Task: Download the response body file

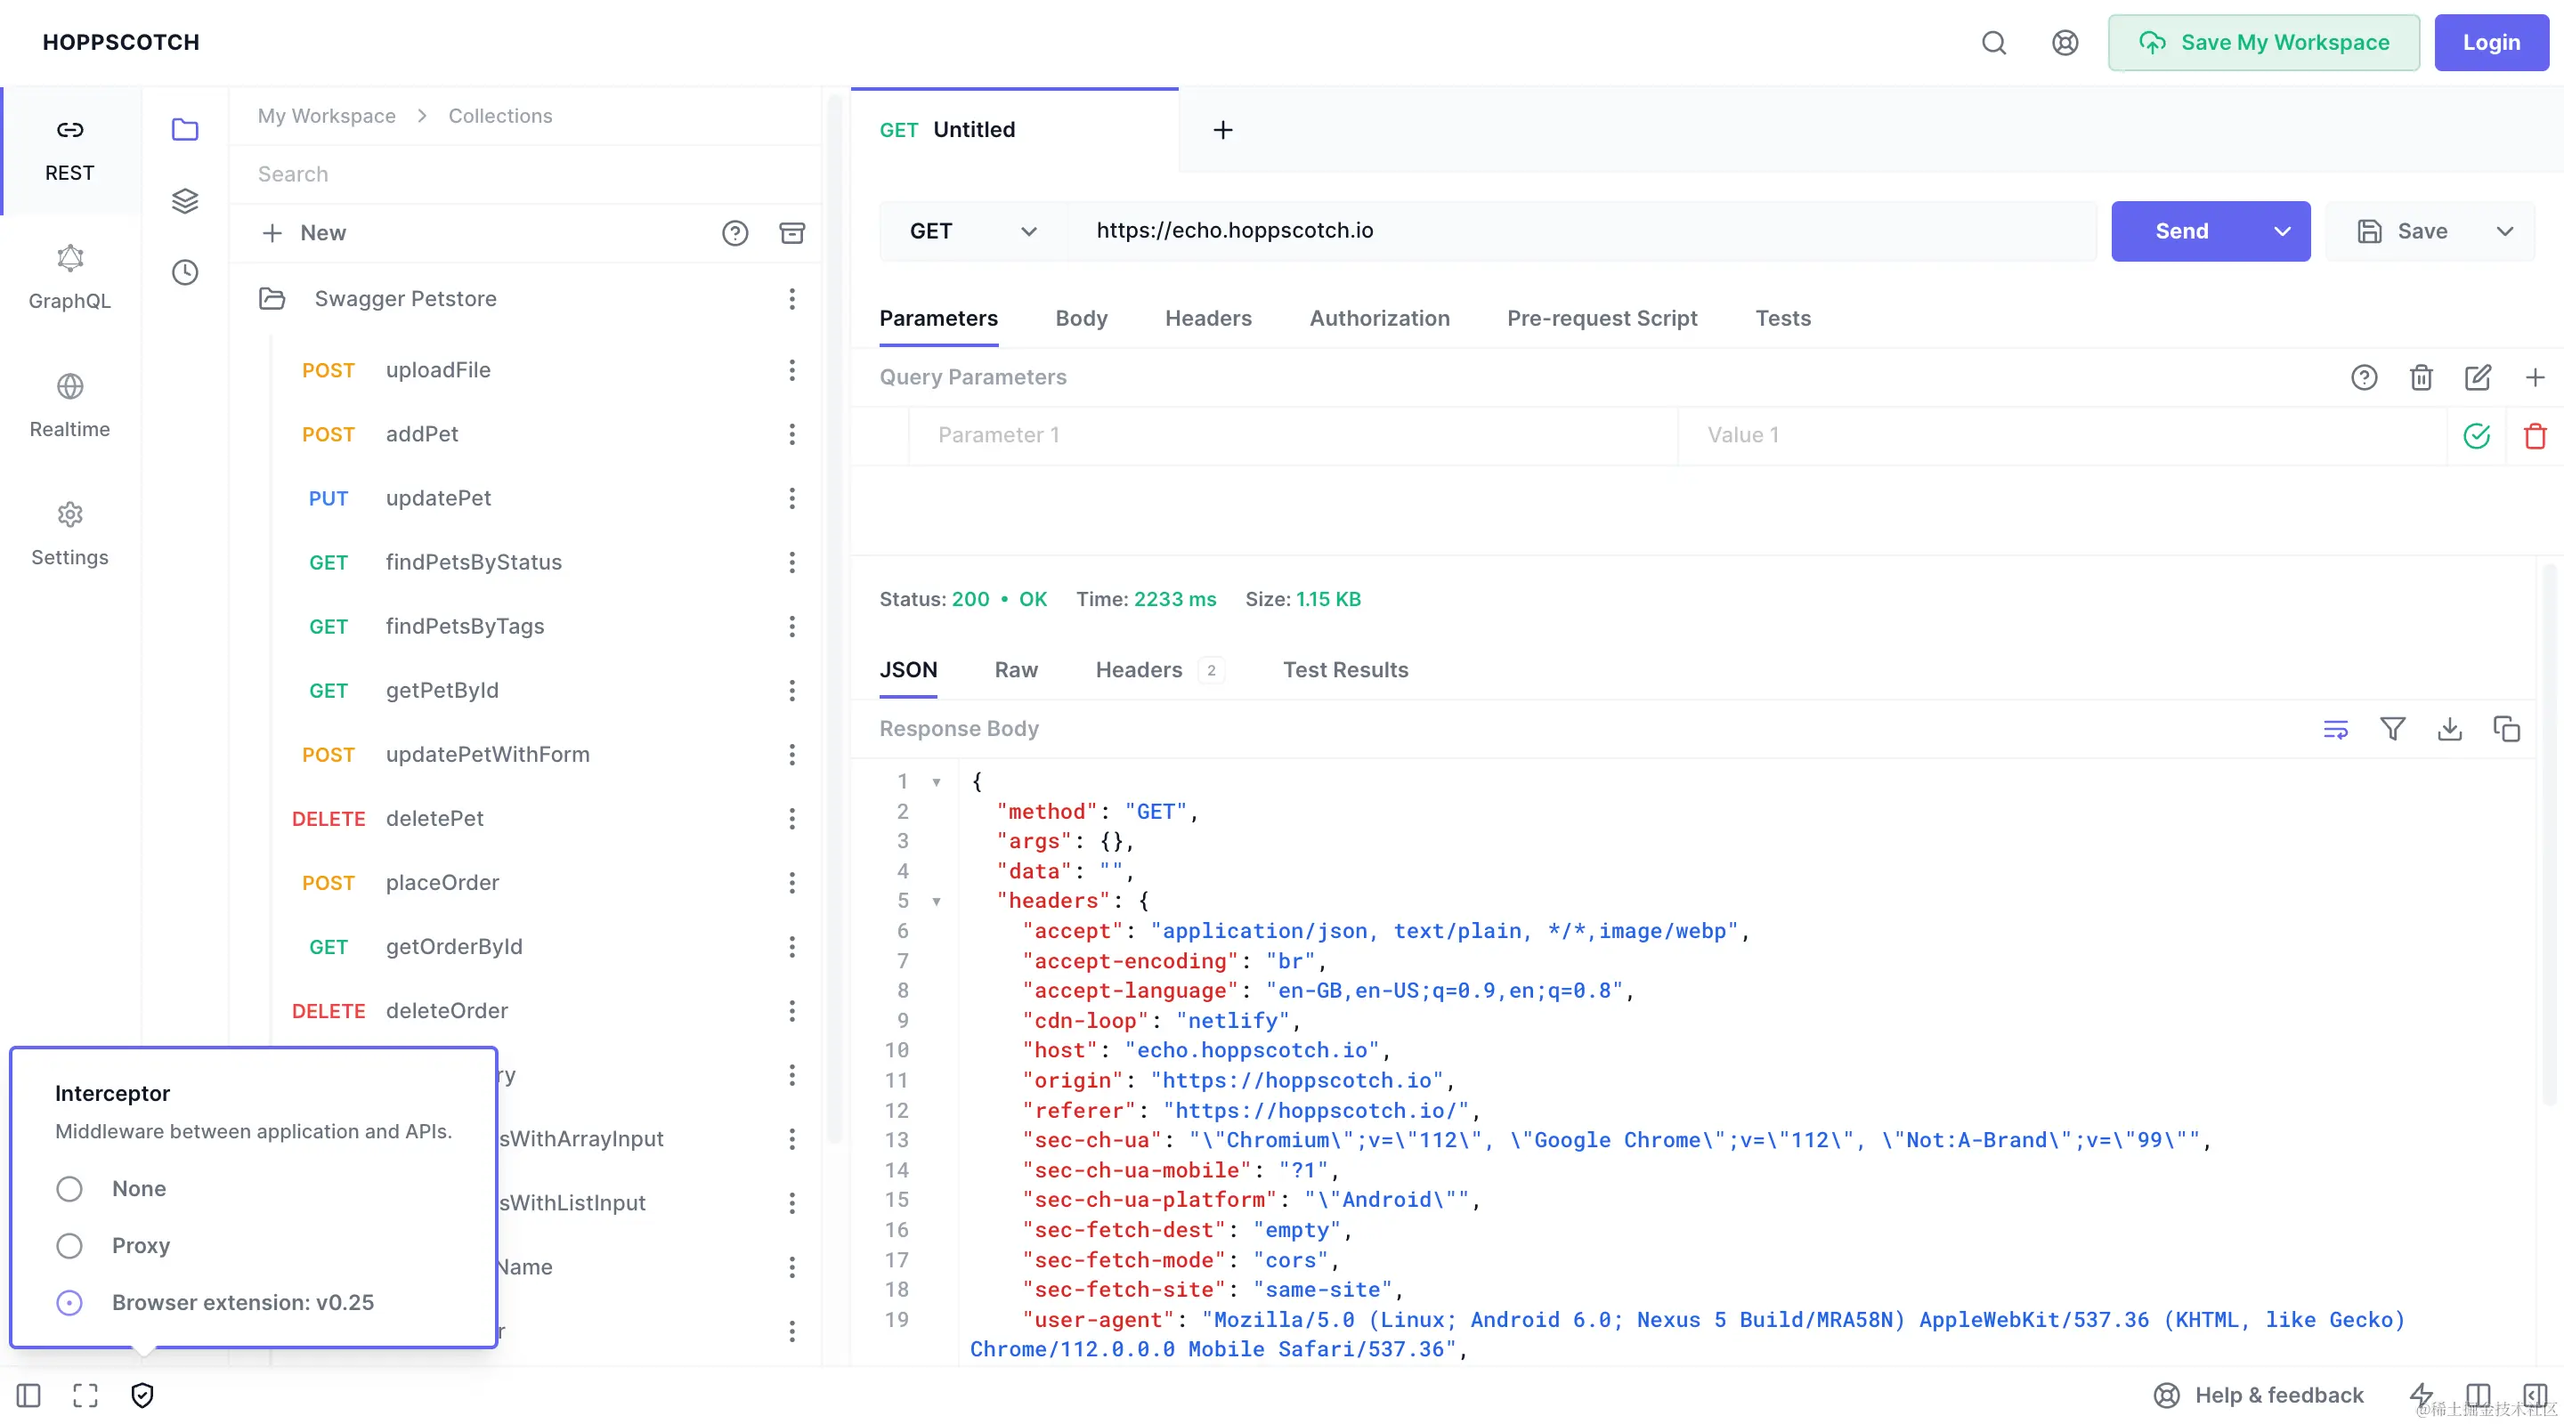Action: (x=2449, y=730)
